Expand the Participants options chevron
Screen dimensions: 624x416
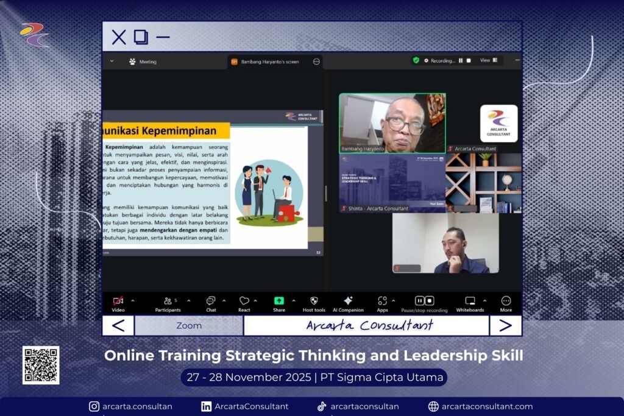coord(189,300)
